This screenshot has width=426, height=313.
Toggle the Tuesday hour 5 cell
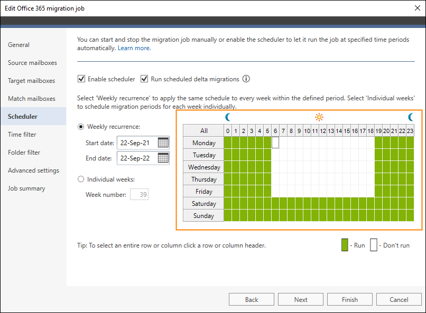(x=267, y=155)
